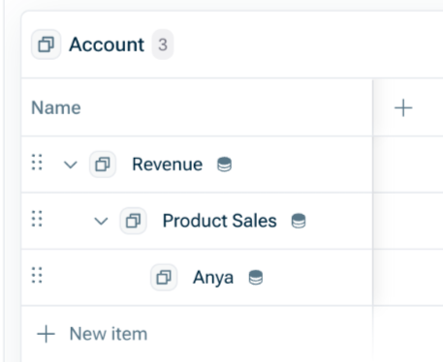Click the database icon next to Anya
443x362 pixels.
[256, 278]
